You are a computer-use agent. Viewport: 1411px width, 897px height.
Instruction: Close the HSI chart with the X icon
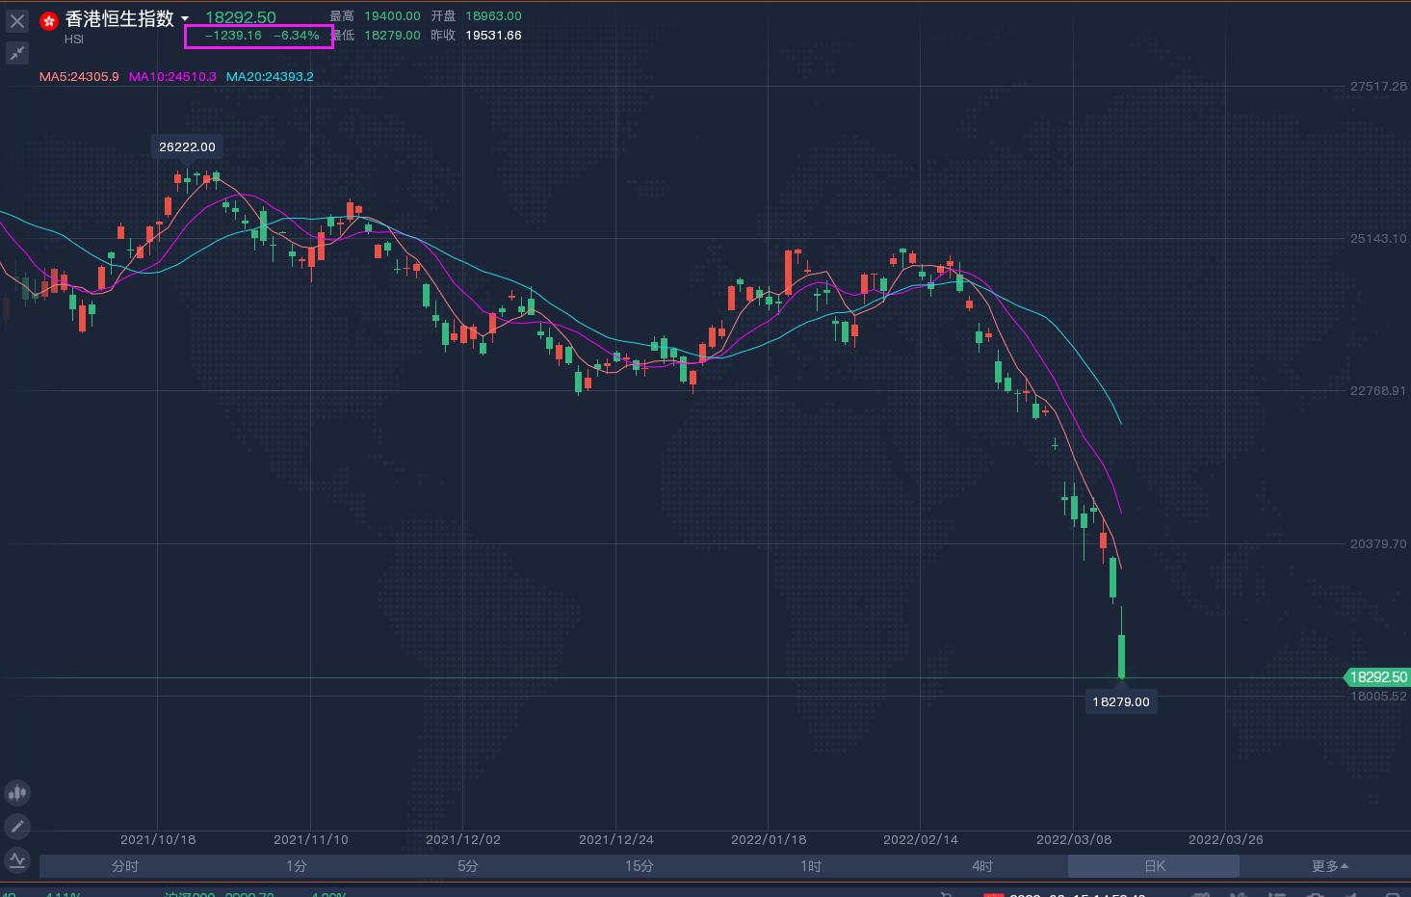pyautogui.click(x=16, y=19)
